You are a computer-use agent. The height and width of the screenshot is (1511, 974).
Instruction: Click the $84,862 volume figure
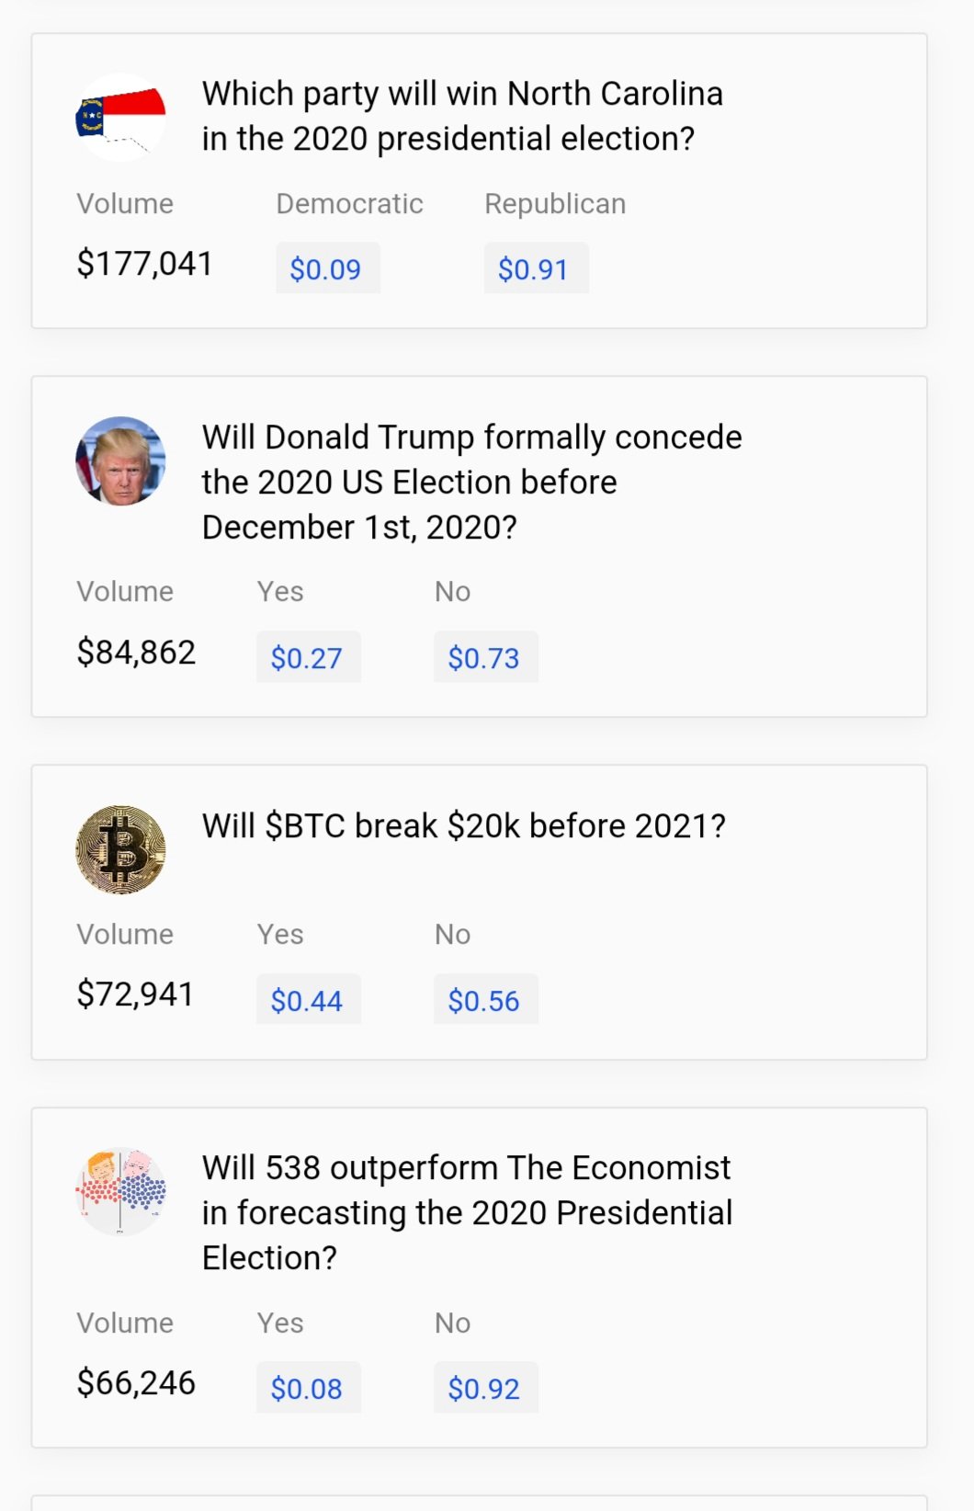(x=136, y=653)
